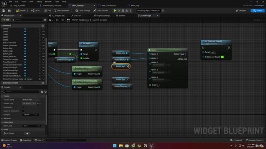266x149 pixels.
Task: Toggle visibility eye for 15FPS variable
Action: 43,29
